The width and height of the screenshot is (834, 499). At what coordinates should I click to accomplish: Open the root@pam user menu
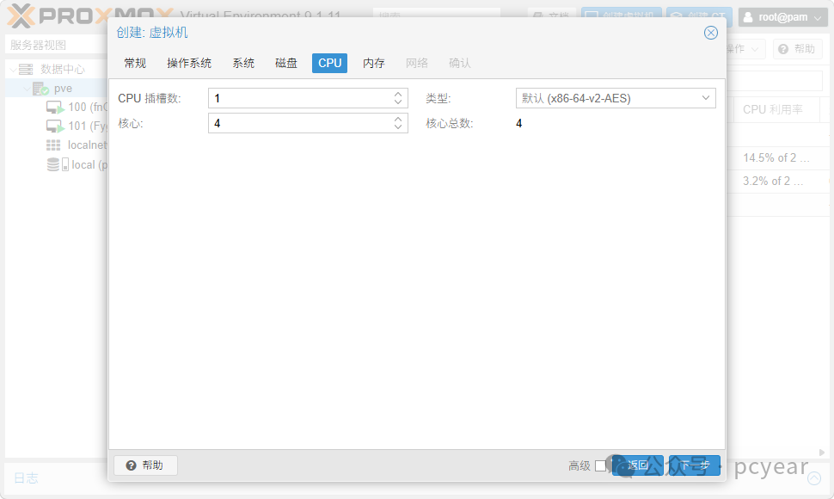click(x=782, y=17)
